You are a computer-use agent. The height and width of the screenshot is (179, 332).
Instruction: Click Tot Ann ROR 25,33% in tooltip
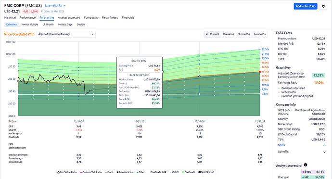pos(155,103)
